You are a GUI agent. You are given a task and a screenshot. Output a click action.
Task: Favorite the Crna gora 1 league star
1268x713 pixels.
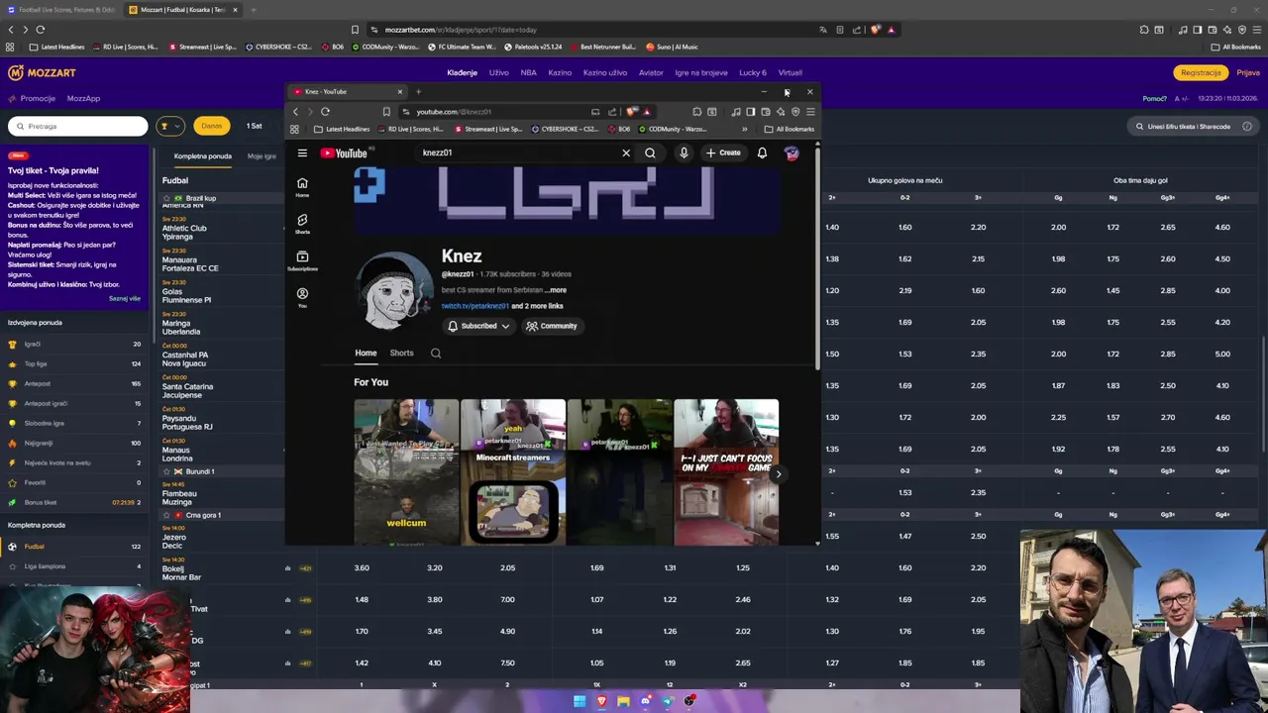[166, 515]
